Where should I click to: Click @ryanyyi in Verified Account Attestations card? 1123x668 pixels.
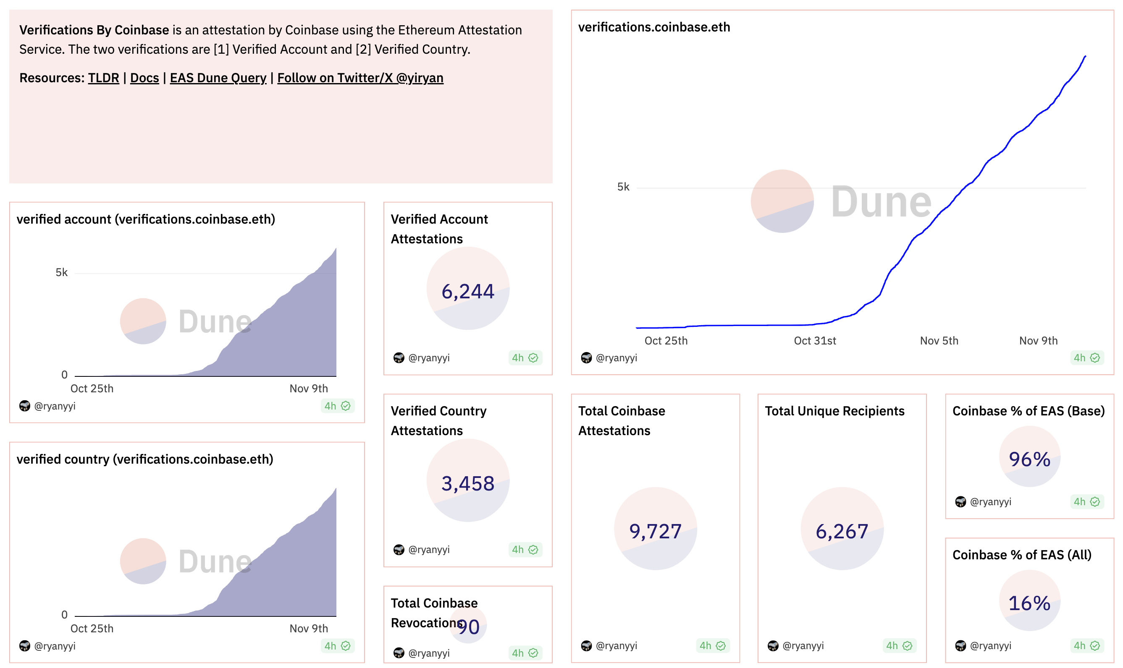(x=429, y=357)
